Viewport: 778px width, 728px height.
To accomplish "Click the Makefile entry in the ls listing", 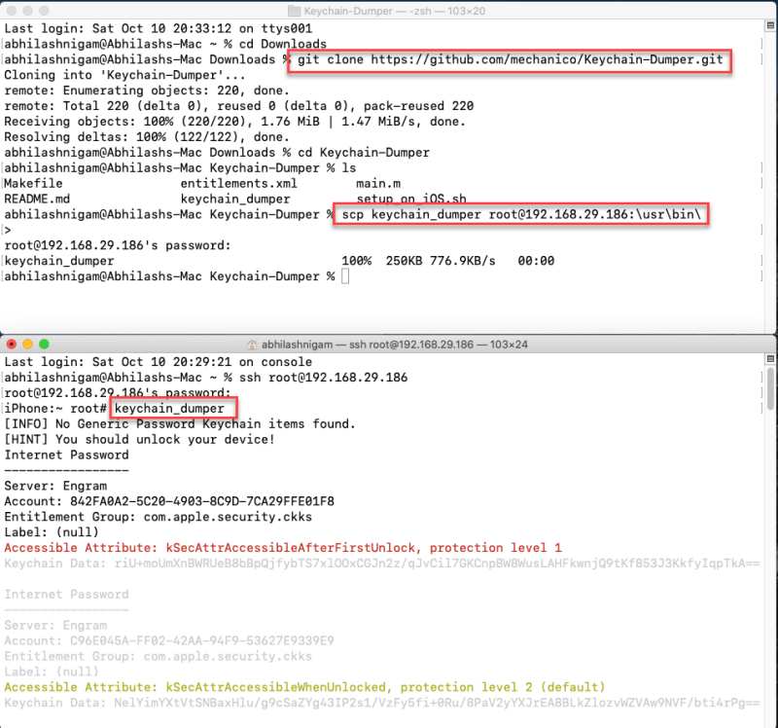I will (x=33, y=183).
